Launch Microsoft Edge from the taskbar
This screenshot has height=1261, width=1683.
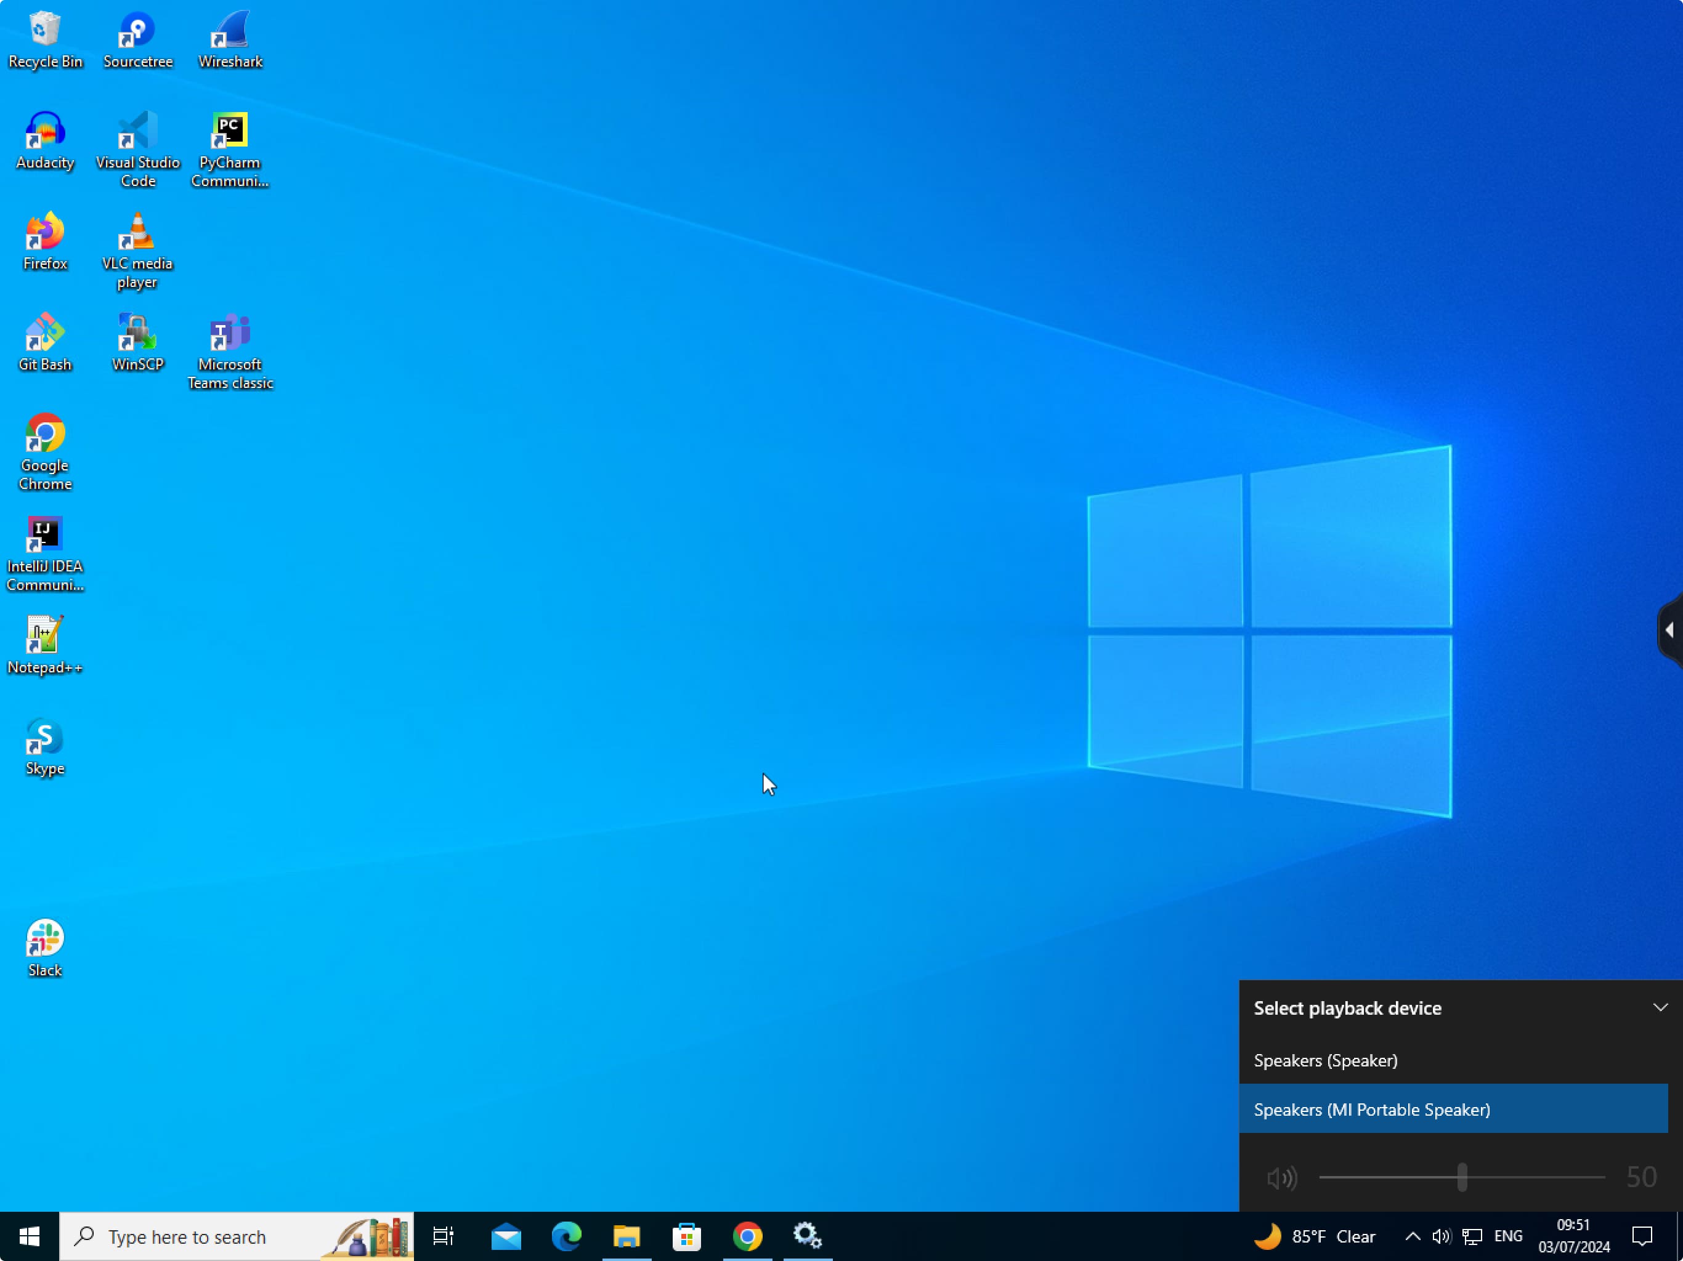click(x=566, y=1236)
